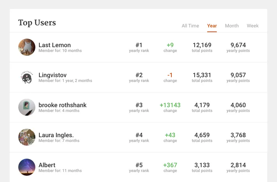This screenshot has height=182, width=277.
Task: Open the Lingvistov username link
Action: click(x=52, y=75)
